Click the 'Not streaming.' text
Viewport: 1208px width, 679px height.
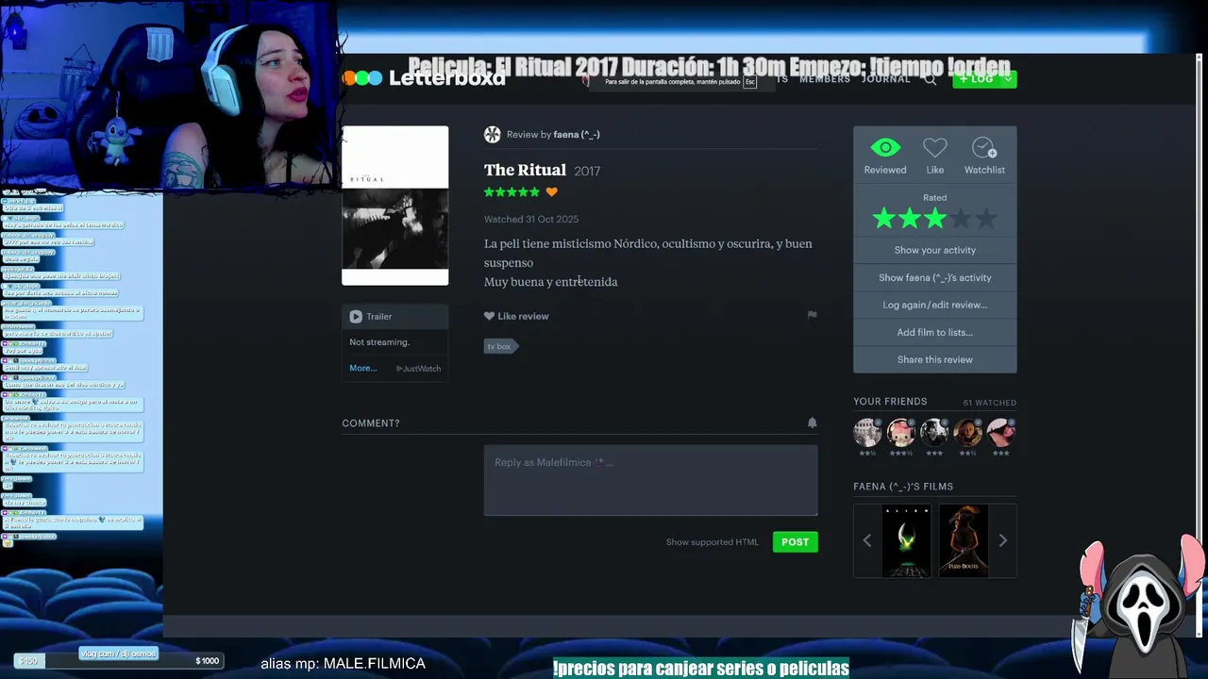point(379,342)
